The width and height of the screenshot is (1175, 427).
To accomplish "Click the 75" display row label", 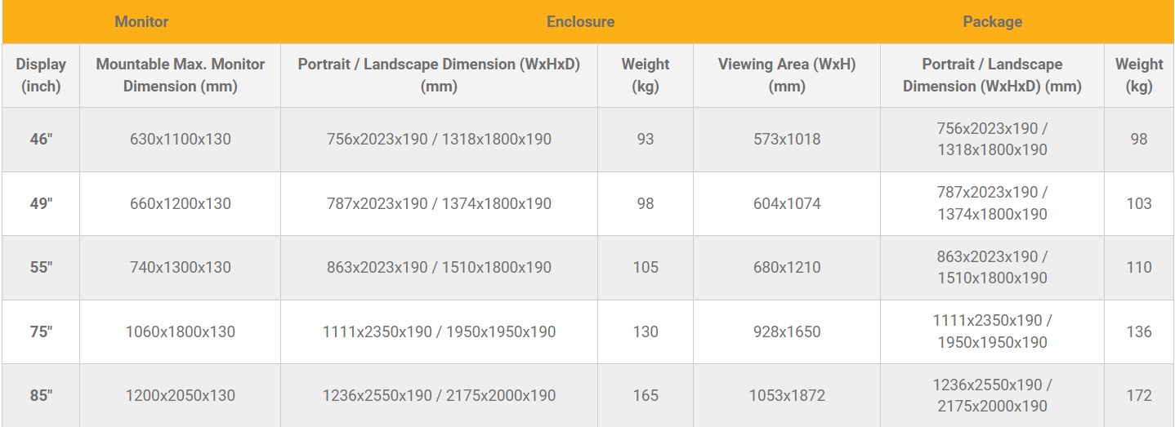I will coord(41,331).
